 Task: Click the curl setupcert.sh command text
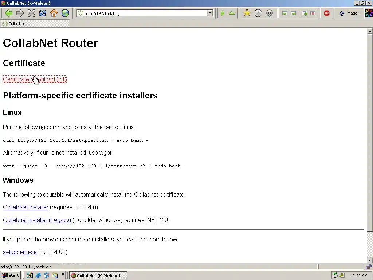(x=76, y=140)
